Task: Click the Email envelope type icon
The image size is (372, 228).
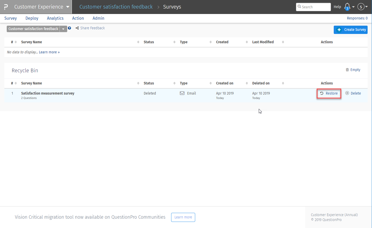Action: (x=182, y=93)
